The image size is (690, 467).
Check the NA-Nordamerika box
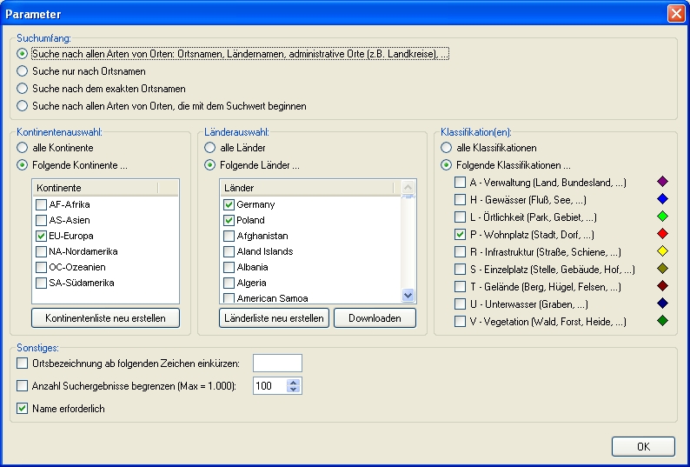[41, 251]
